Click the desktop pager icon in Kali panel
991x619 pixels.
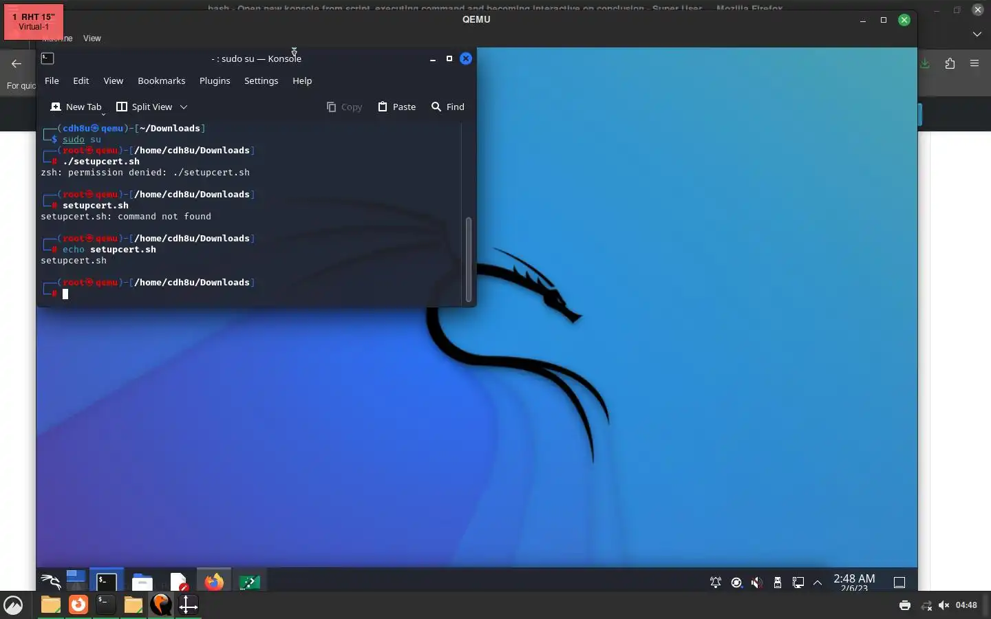click(76, 580)
